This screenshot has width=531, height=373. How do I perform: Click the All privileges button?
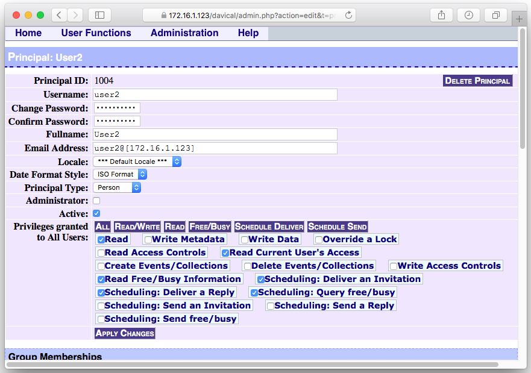102,227
